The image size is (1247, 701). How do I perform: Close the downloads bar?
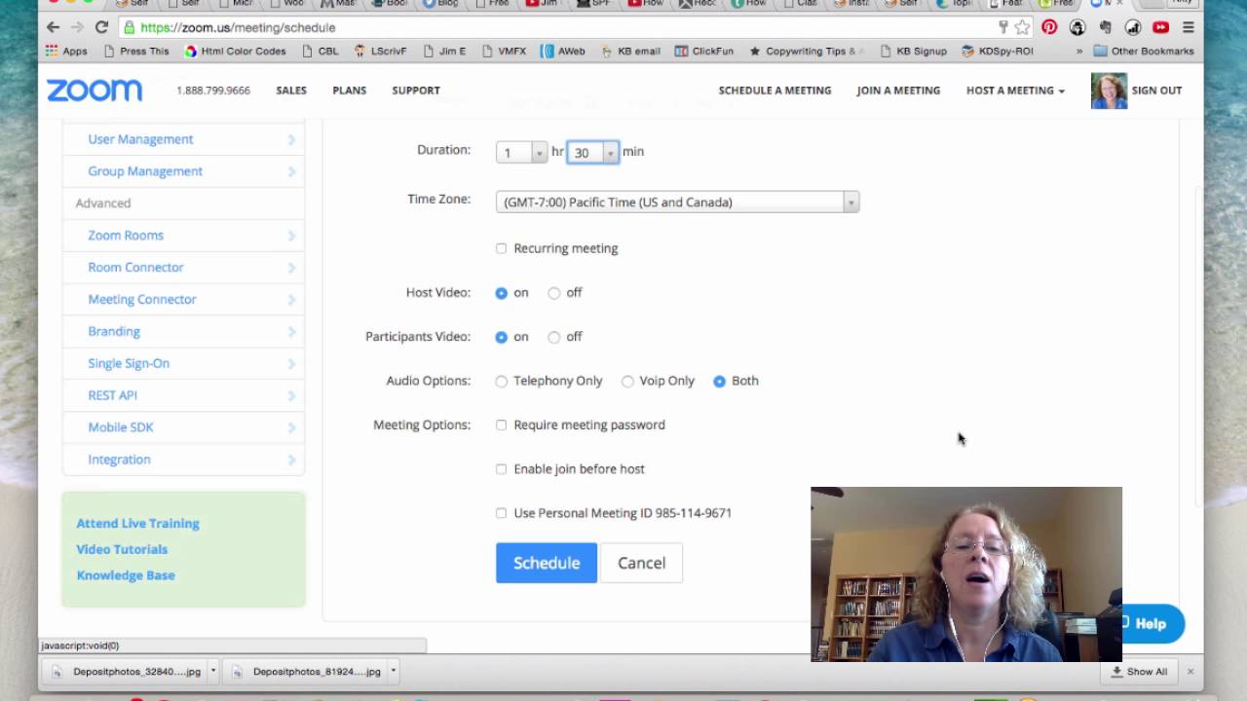coord(1190,671)
